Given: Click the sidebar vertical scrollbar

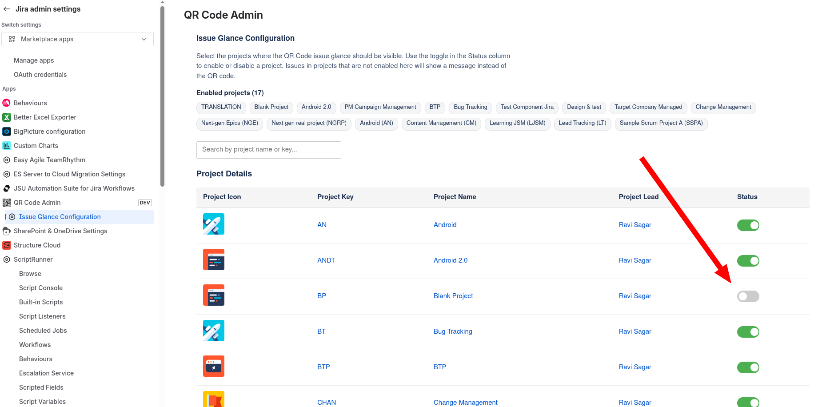Looking at the screenshot, I should 162,96.
